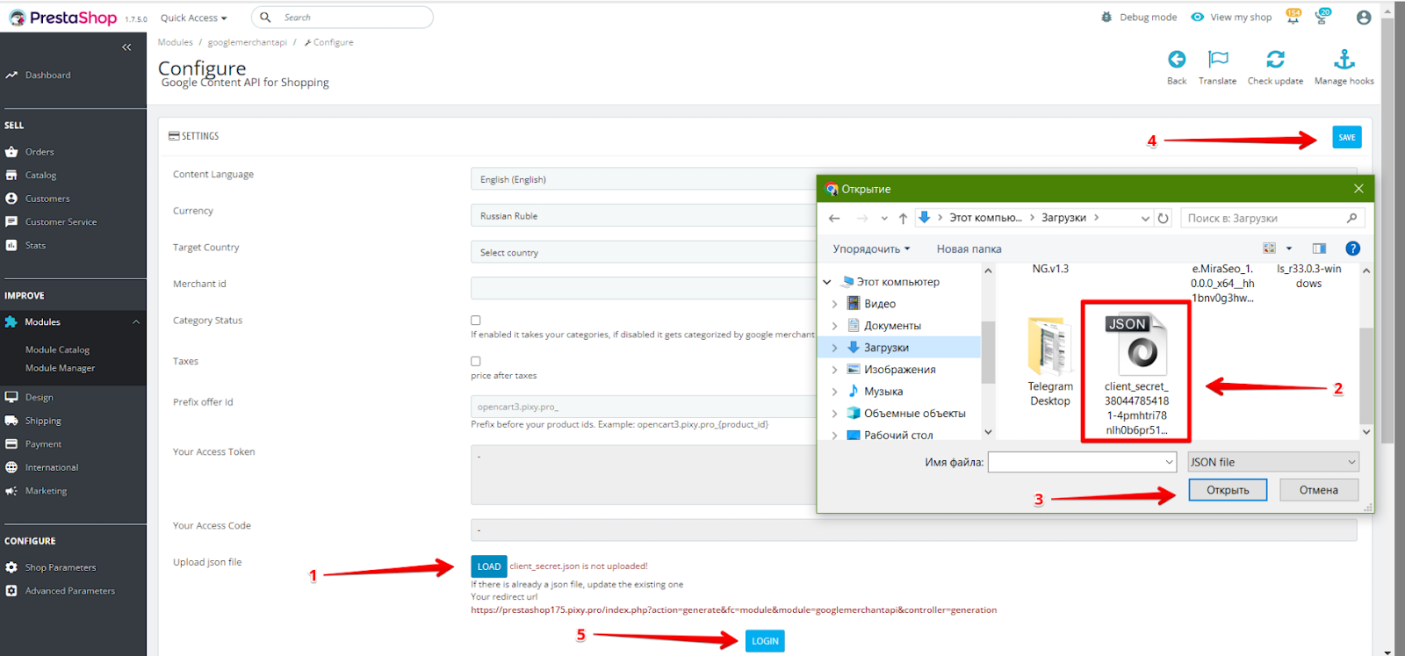
Task: Open the Translate flag icon
Action: pyautogui.click(x=1218, y=59)
